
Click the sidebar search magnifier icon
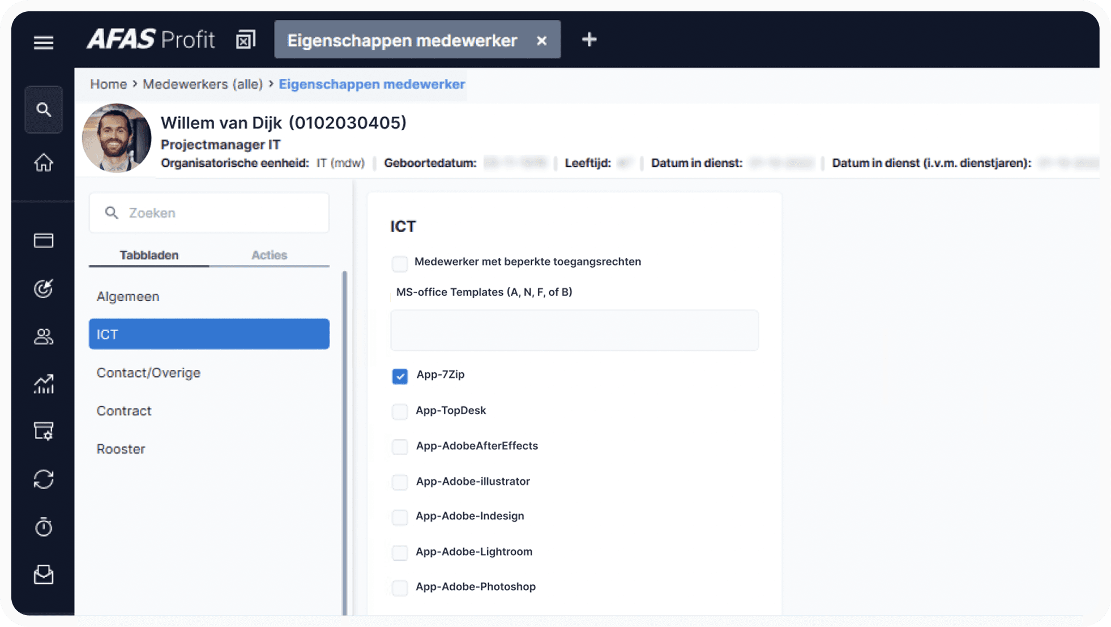[x=44, y=109]
